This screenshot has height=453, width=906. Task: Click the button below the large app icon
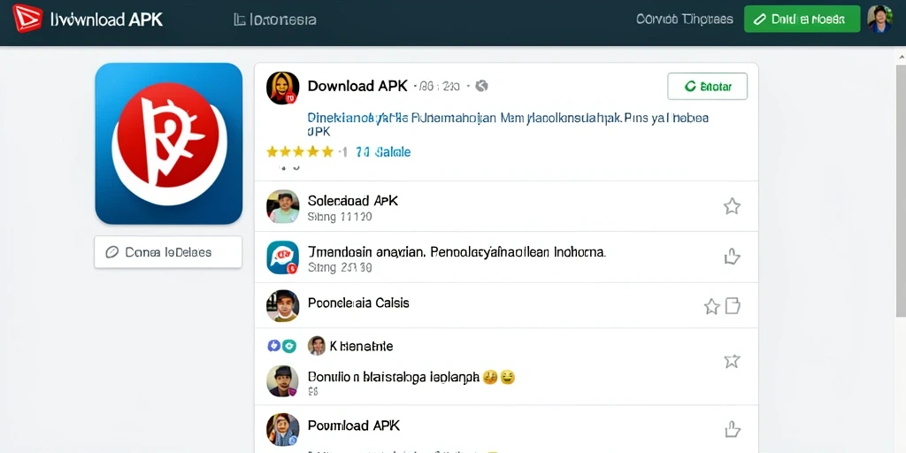[x=168, y=252]
